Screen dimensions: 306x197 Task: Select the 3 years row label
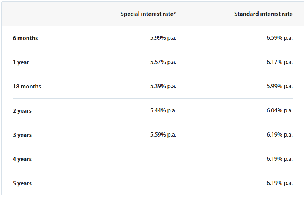click(22, 135)
